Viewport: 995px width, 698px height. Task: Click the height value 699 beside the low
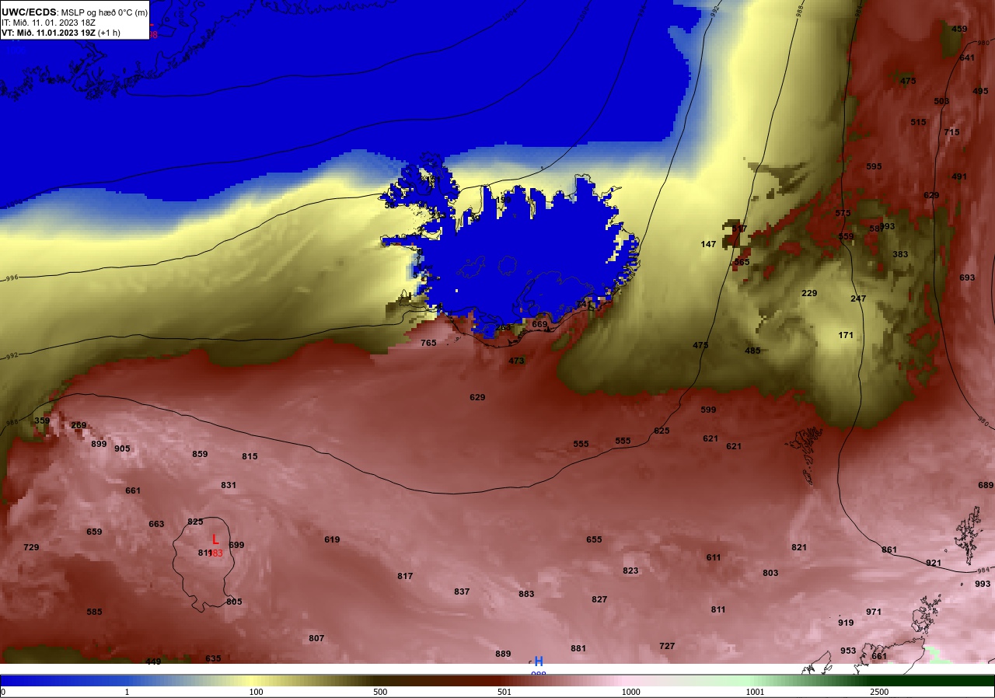(236, 545)
